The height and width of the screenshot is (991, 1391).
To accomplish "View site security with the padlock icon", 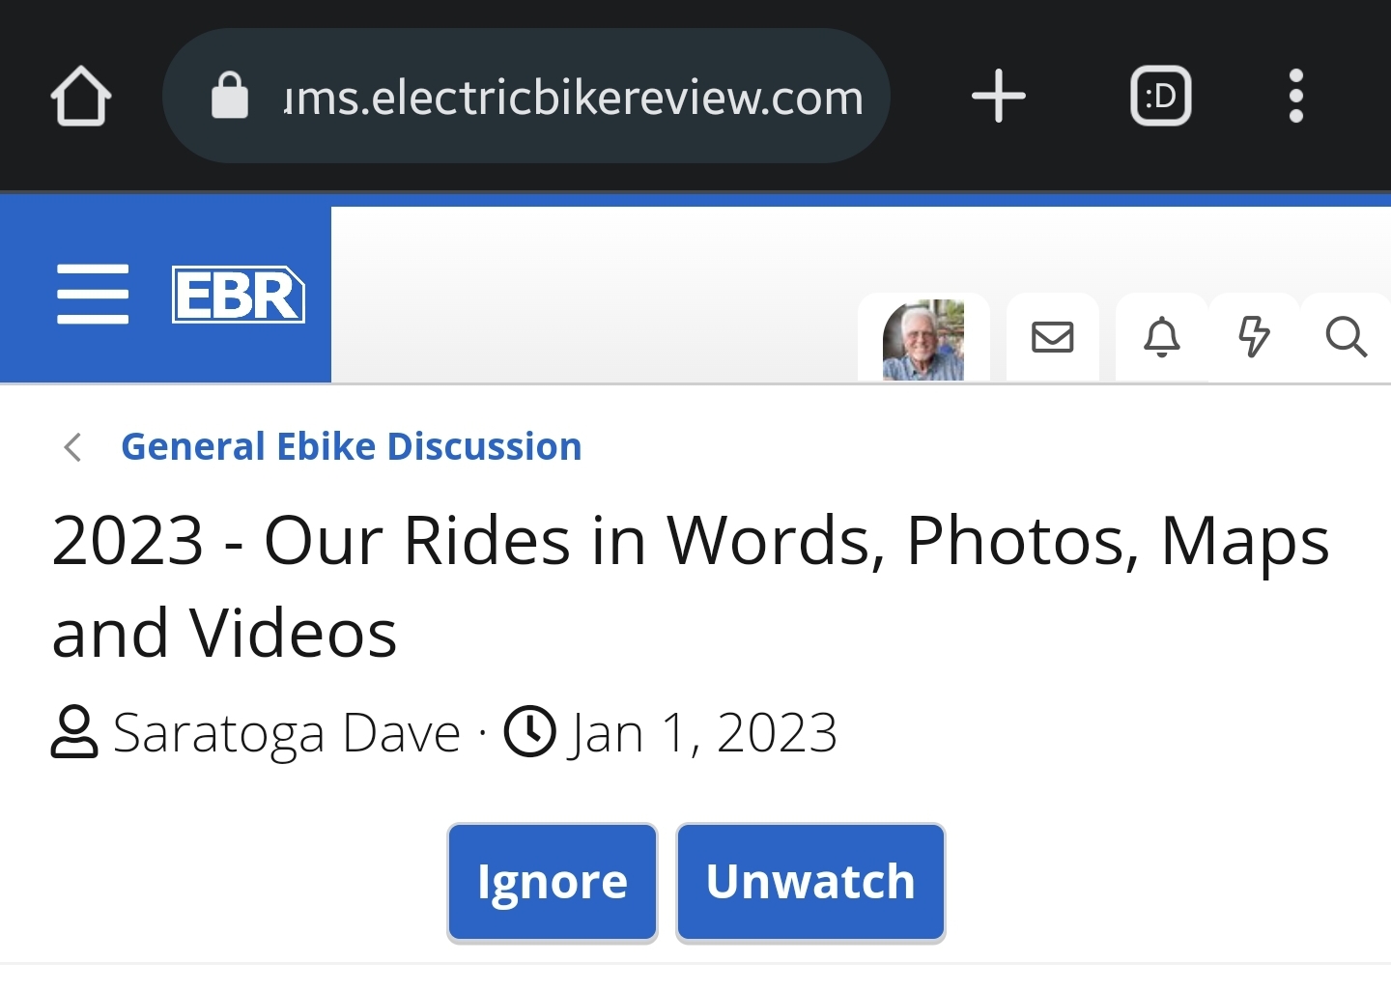I will pos(229,96).
